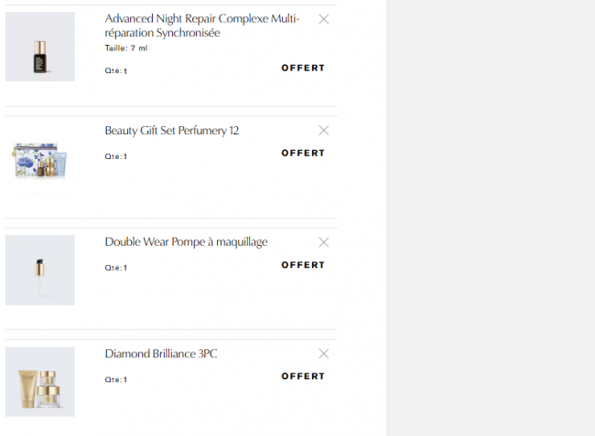
Task: Remove Double Wear Pompe à maquillage
Action: [323, 242]
